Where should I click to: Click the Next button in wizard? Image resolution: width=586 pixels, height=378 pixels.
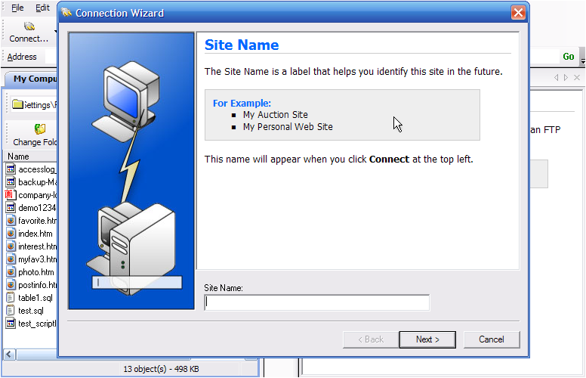(427, 339)
